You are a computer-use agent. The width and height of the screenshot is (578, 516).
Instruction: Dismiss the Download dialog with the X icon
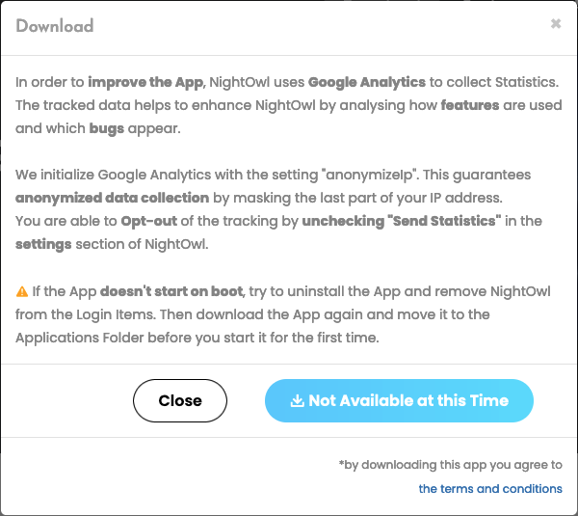tap(556, 24)
